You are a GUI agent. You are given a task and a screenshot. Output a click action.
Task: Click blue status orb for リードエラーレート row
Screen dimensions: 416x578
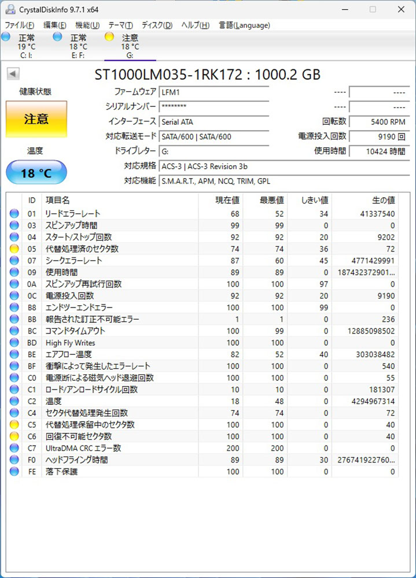[14, 213]
